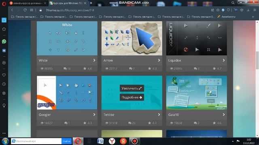Open the sidebar three-dots setup menu
This screenshot has width=259, height=145.
click(4, 133)
